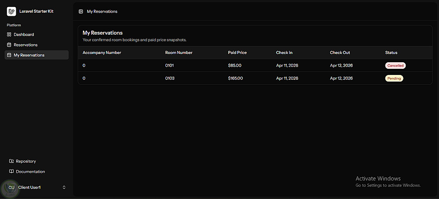The height and width of the screenshot is (199, 439).
Task: Open the Documentation link
Action: click(30, 171)
